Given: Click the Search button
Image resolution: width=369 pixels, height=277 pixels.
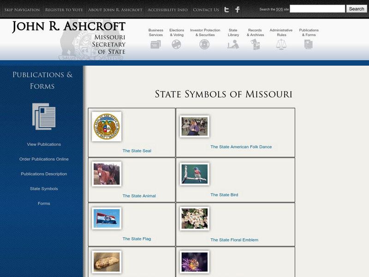Looking at the screenshot, I should (x=356, y=9).
